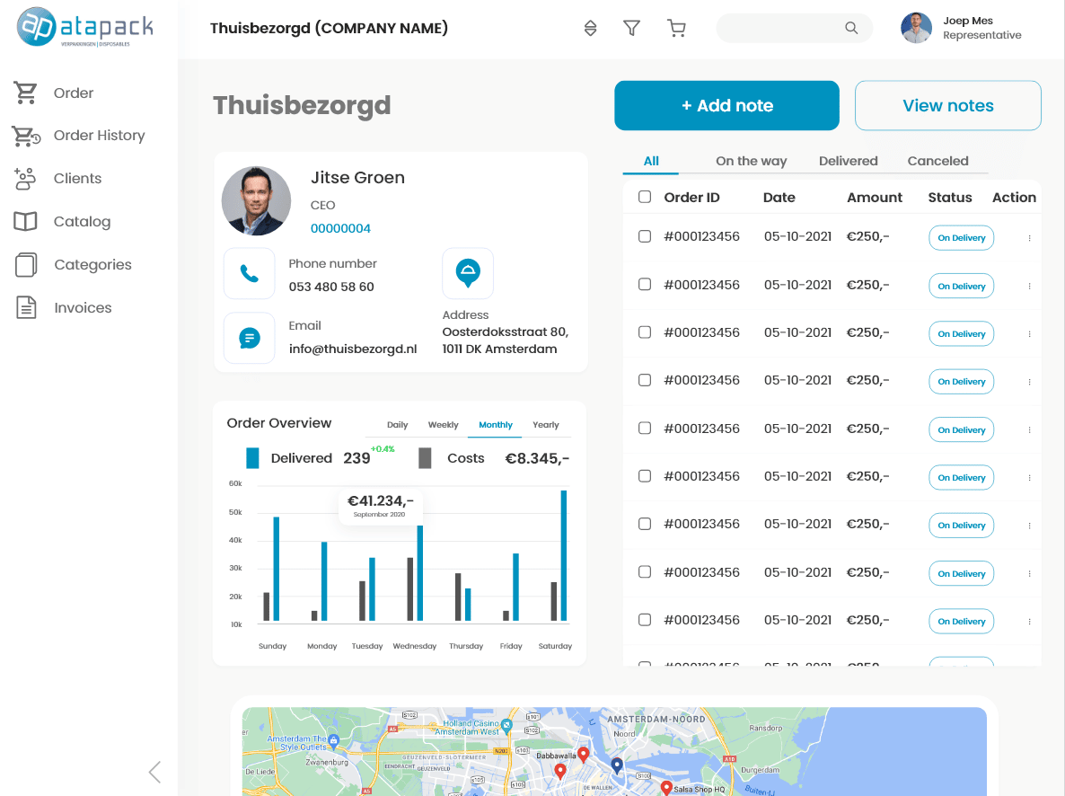Open the filter funnel icon
The height and width of the screenshot is (796, 1065).
(x=632, y=29)
